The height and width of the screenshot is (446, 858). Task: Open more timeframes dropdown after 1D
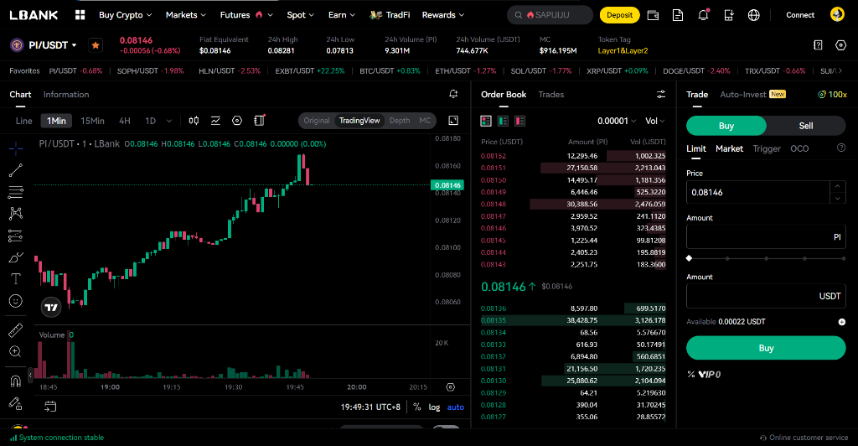click(169, 121)
